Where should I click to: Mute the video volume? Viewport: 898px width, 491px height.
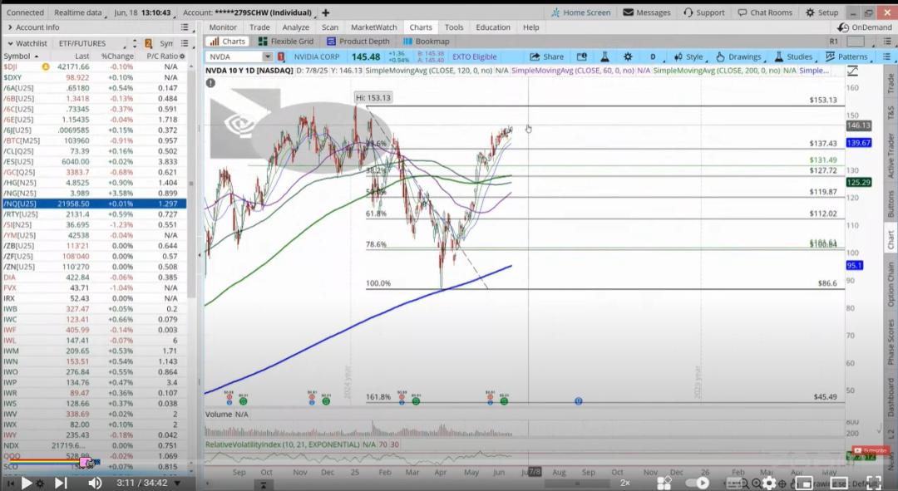point(95,483)
